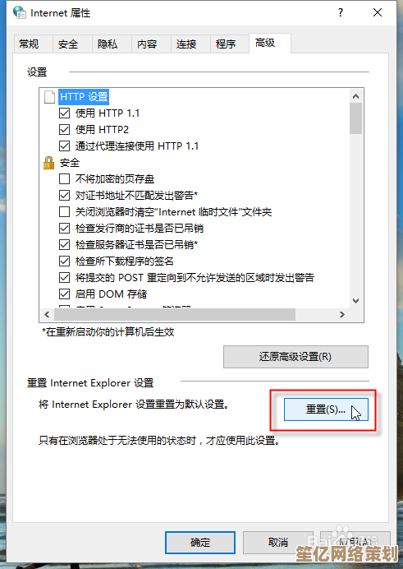Click the 重置(S)... button
The width and height of the screenshot is (403, 569).
(326, 409)
